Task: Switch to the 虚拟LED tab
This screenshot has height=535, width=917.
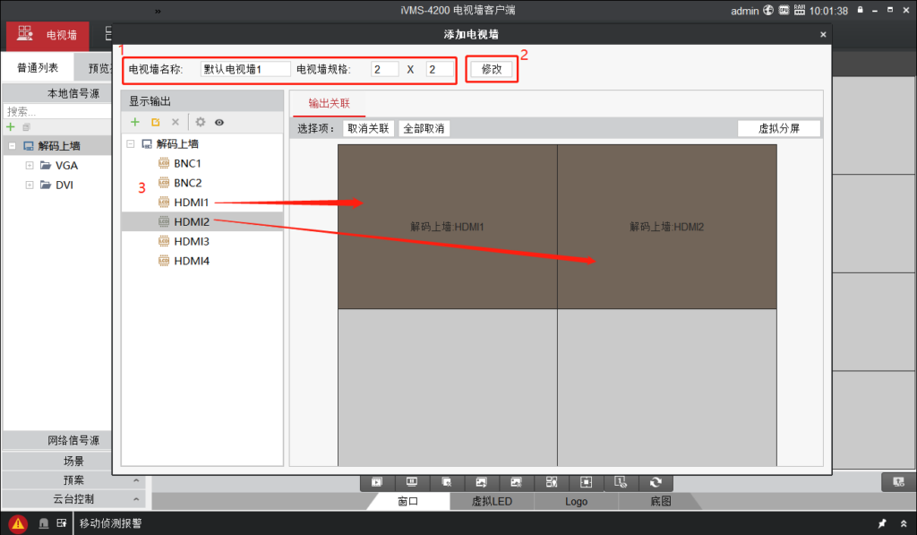Action: coord(492,502)
